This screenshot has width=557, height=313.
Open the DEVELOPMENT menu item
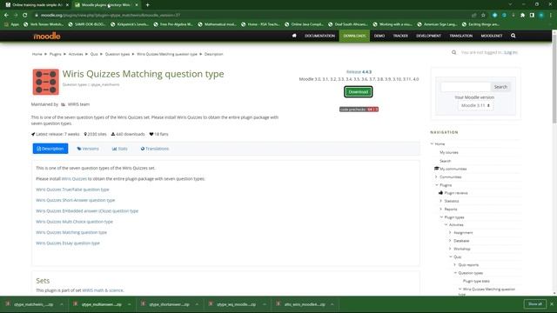(428, 36)
